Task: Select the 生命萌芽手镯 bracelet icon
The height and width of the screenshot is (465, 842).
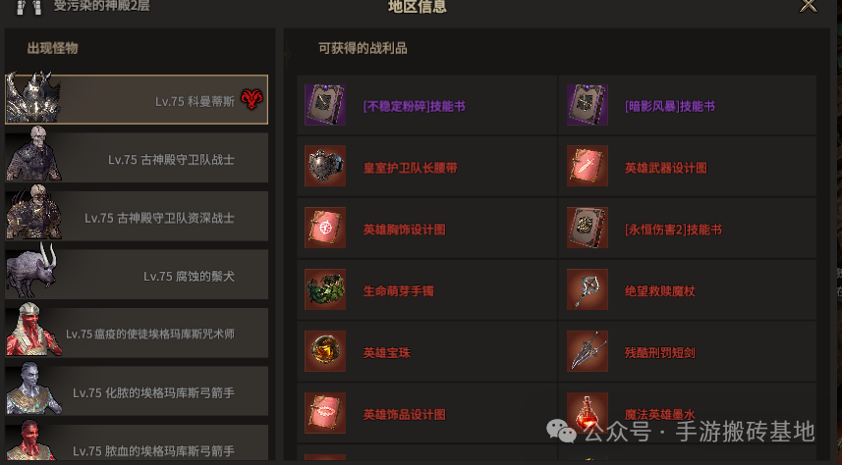Action: [325, 289]
